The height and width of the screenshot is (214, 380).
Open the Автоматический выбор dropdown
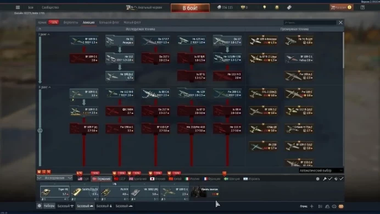pos(321,171)
